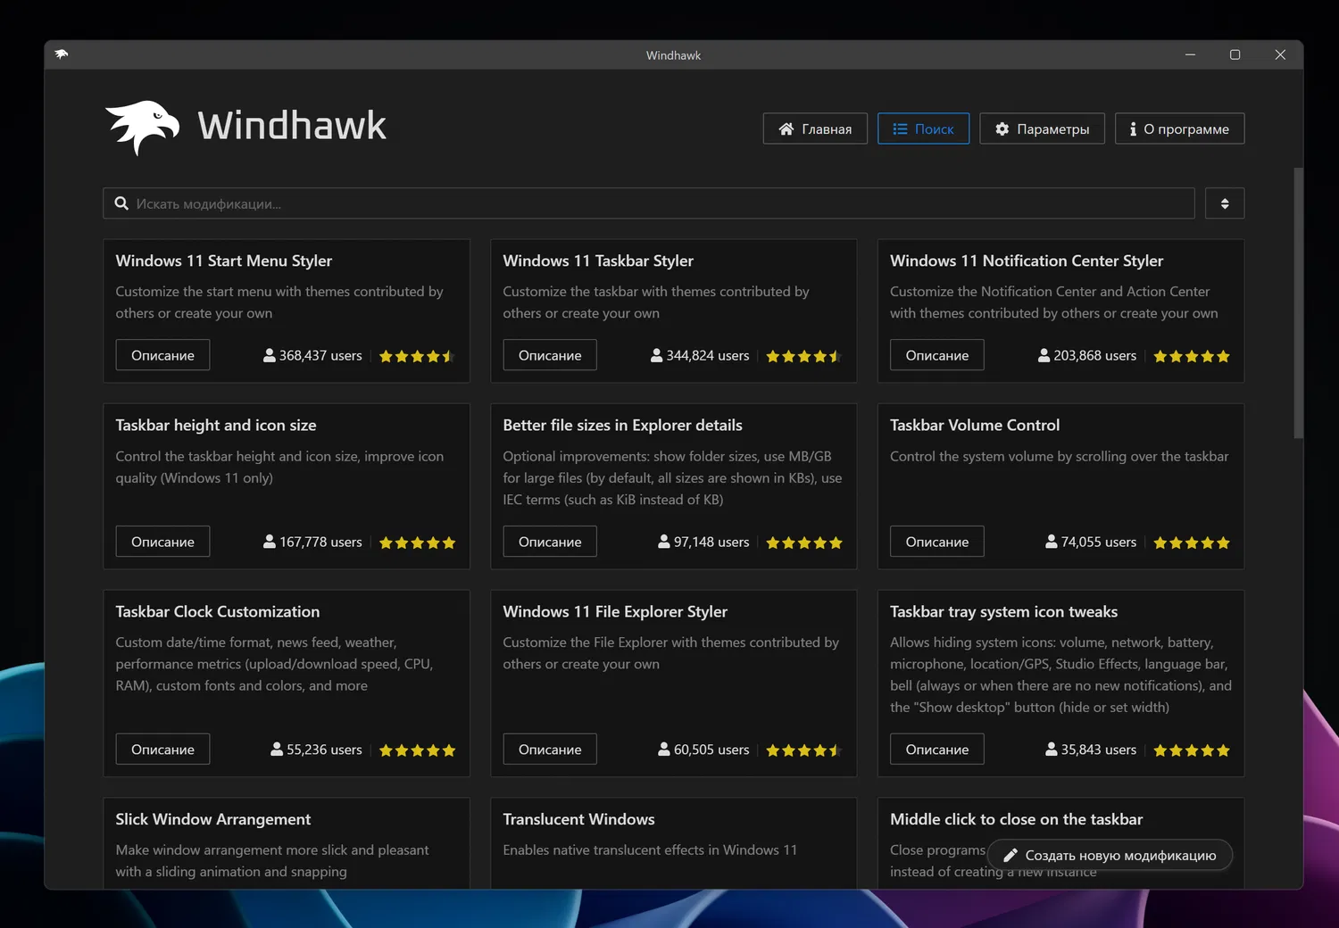Click the star rating of Windows 11 Start Menu Styler
Viewport: 1339px width, 928px height.
click(x=417, y=356)
